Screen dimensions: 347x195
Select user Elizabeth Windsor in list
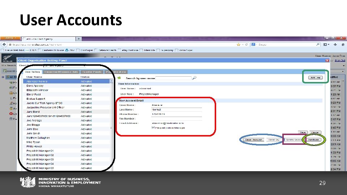point(67,90)
